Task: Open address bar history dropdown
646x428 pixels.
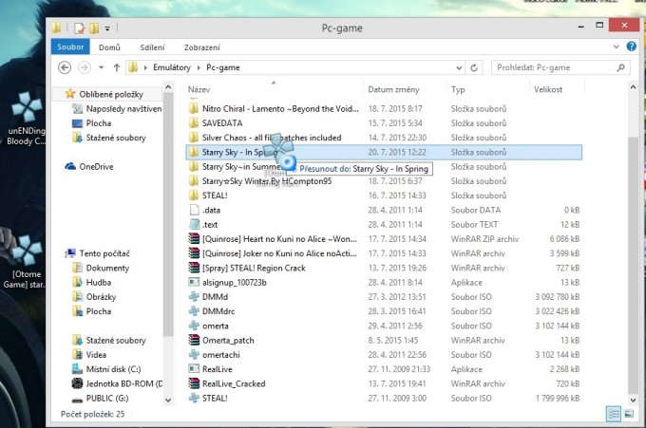Action: coord(459,67)
